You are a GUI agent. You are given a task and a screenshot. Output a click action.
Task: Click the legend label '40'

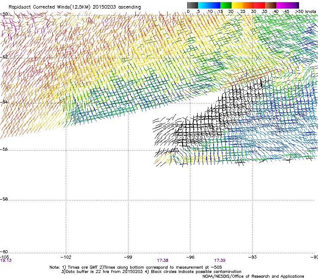tap(276, 12)
